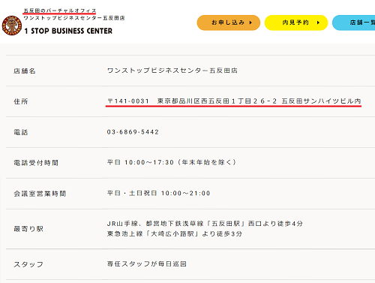Select 専任スタッフが毎日巡回 text
Image resolution: width=375 pixels, height=283 pixels.
(147, 264)
